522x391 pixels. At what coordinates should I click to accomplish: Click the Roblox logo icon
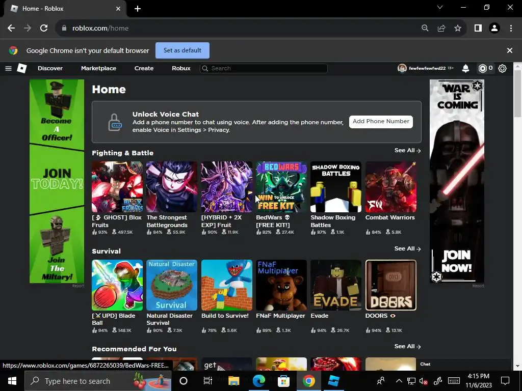21,69
